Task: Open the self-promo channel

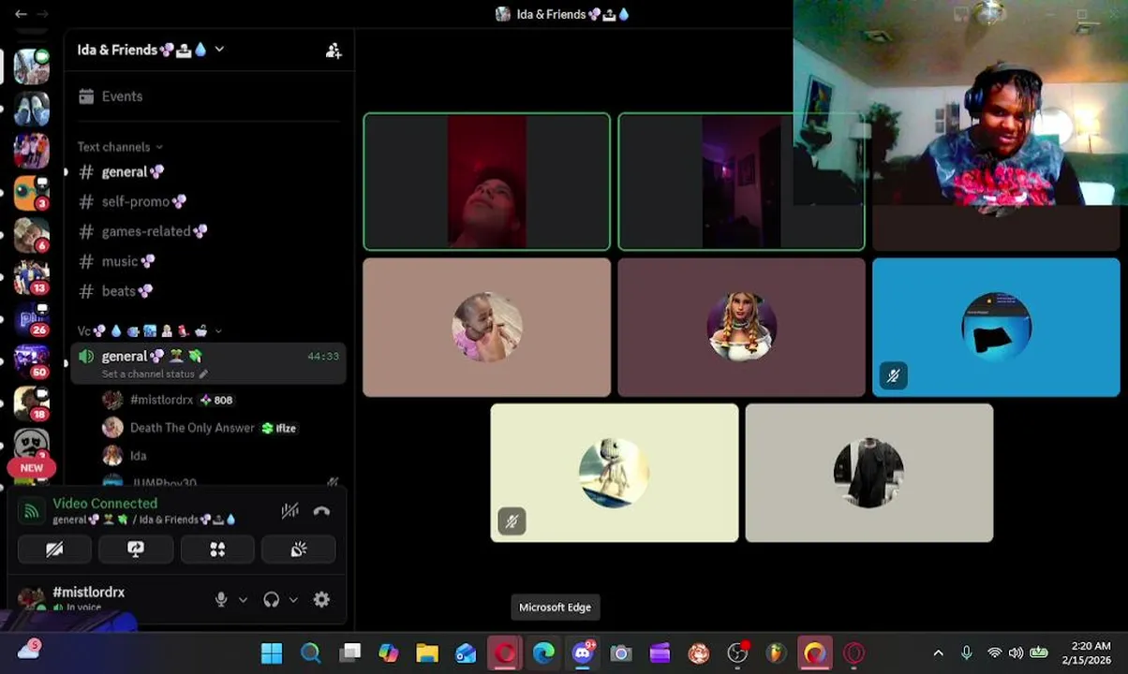Action: point(208,201)
